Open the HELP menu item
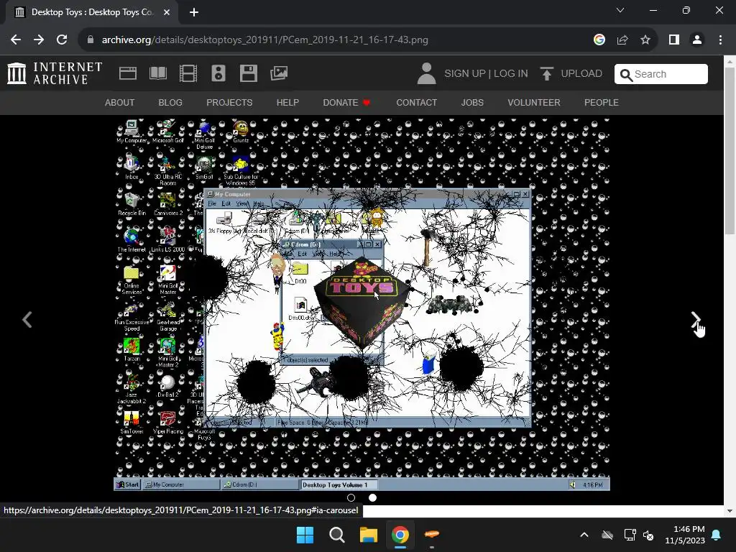The height and width of the screenshot is (552, 736). [287, 102]
